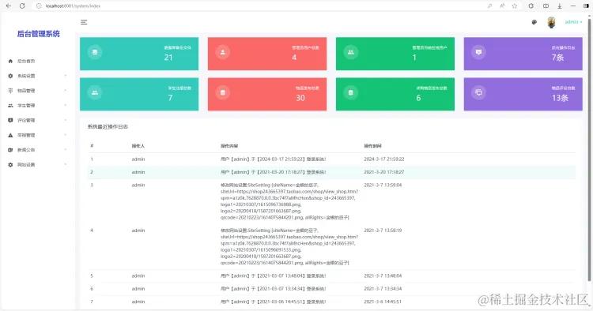Image resolution: width=593 pixels, height=311 pixels.
Task: Click the number 21 on the teal card
Action: coord(168,58)
